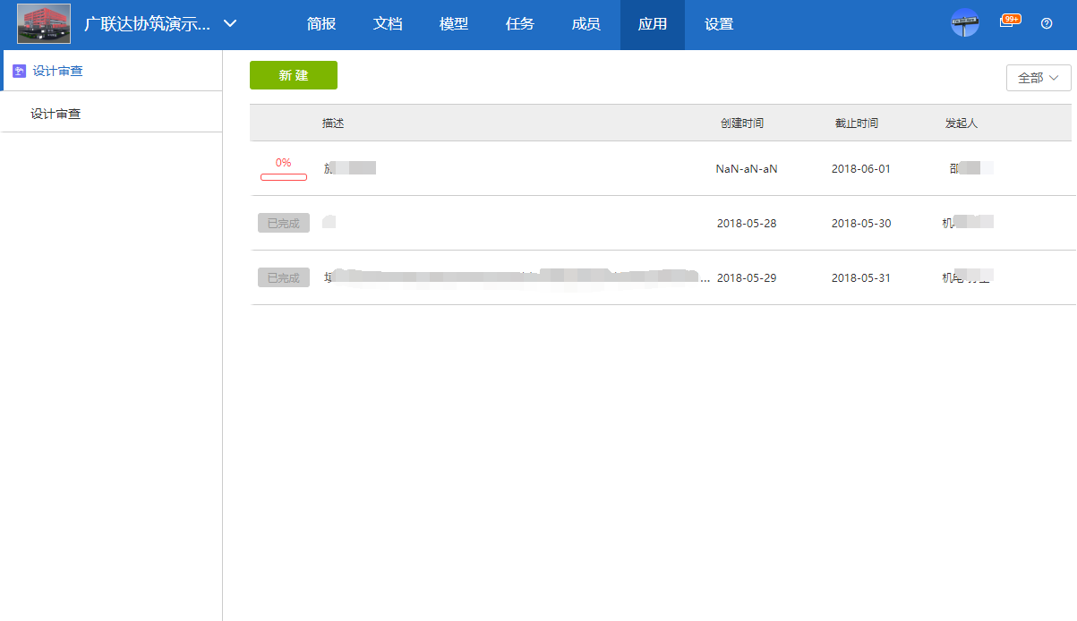Select 设计审查 sub-item in sidebar
1077x621 pixels.
point(56,114)
